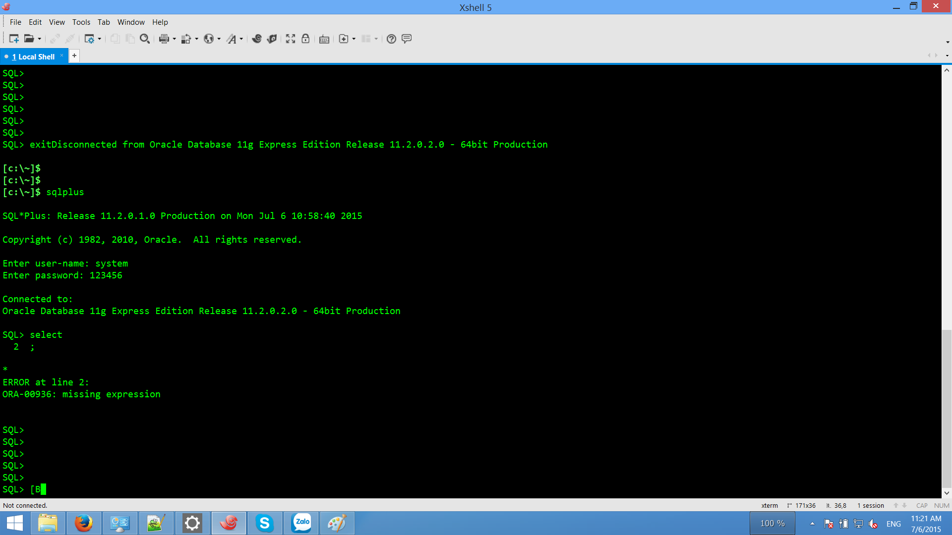Open Find with magnifier icon
952x535 pixels.
point(145,39)
